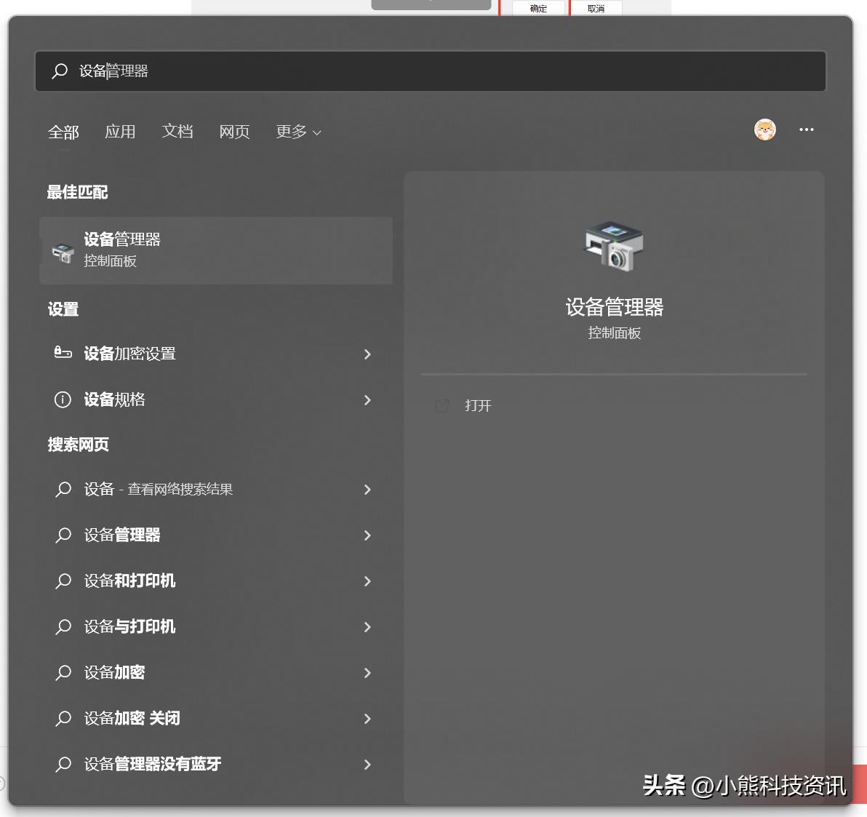Open Device Manager via the 打开 action

coord(477,405)
